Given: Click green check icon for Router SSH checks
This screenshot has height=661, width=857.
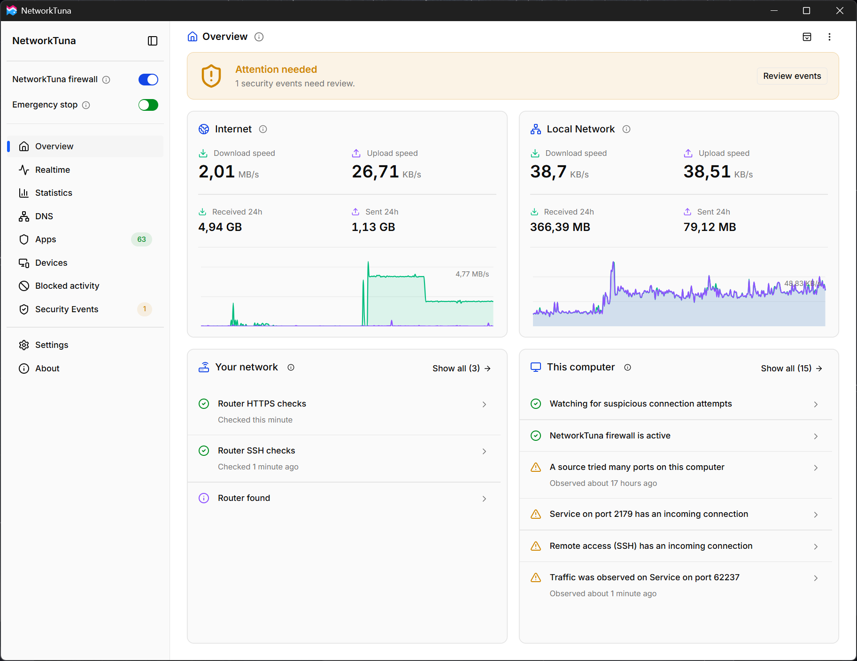Looking at the screenshot, I should pyautogui.click(x=204, y=451).
